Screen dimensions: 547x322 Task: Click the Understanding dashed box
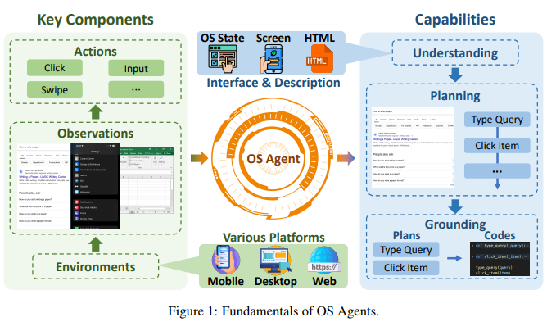coord(455,52)
